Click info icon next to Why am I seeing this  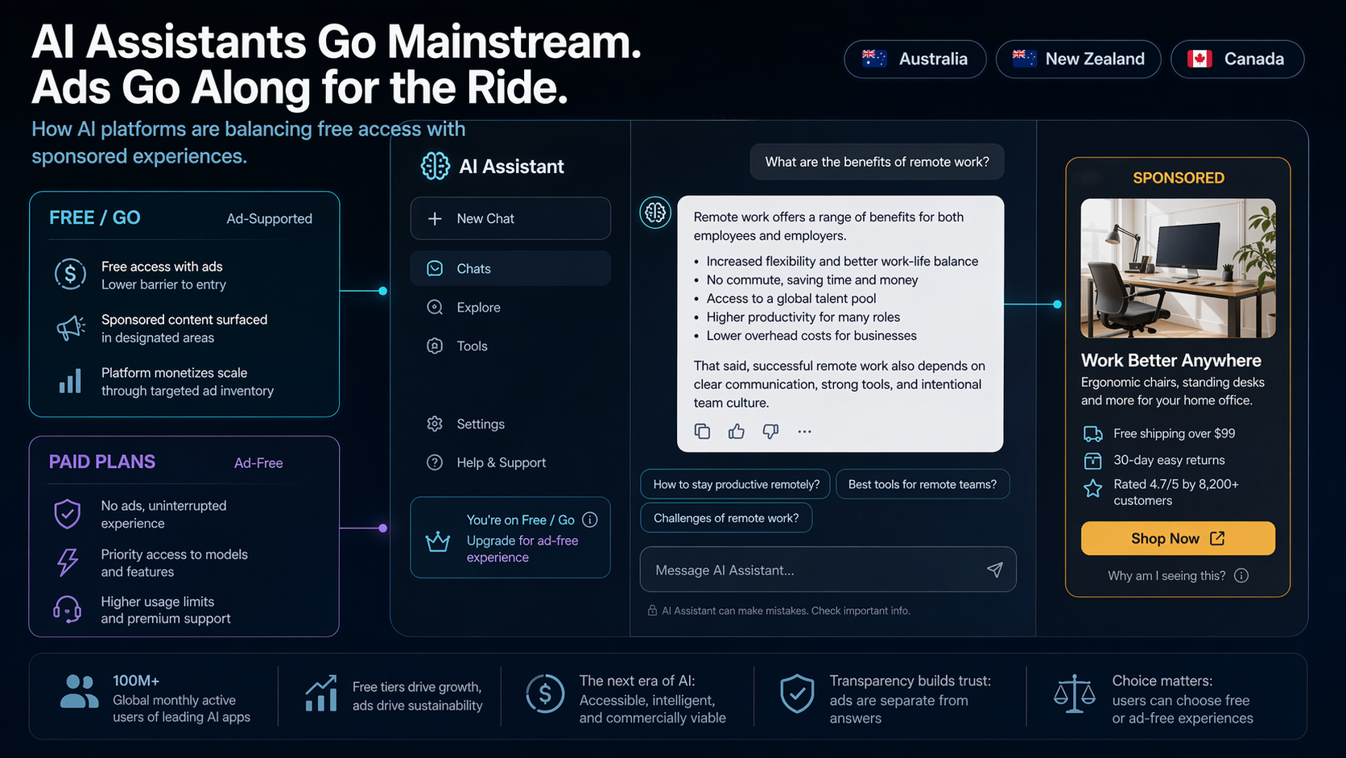pos(1241,575)
